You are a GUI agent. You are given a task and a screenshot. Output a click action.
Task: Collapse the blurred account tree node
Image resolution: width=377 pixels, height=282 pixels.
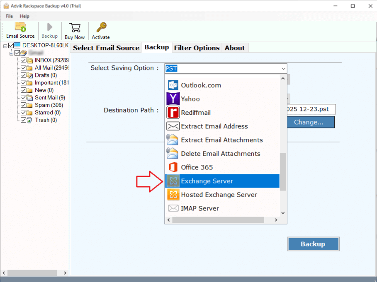(11, 53)
